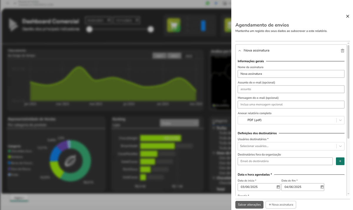Click the optional e-mail message field
The height and width of the screenshot is (210, 353).
click(291, 104)
